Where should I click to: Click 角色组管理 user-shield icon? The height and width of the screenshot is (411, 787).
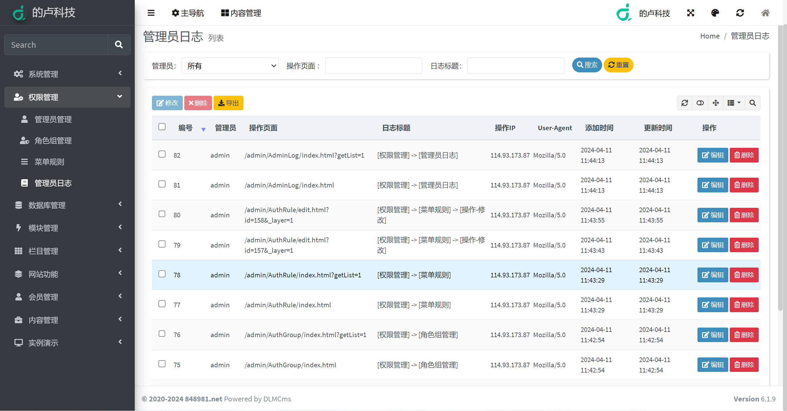pyautogui.click(x=25, y=140)
